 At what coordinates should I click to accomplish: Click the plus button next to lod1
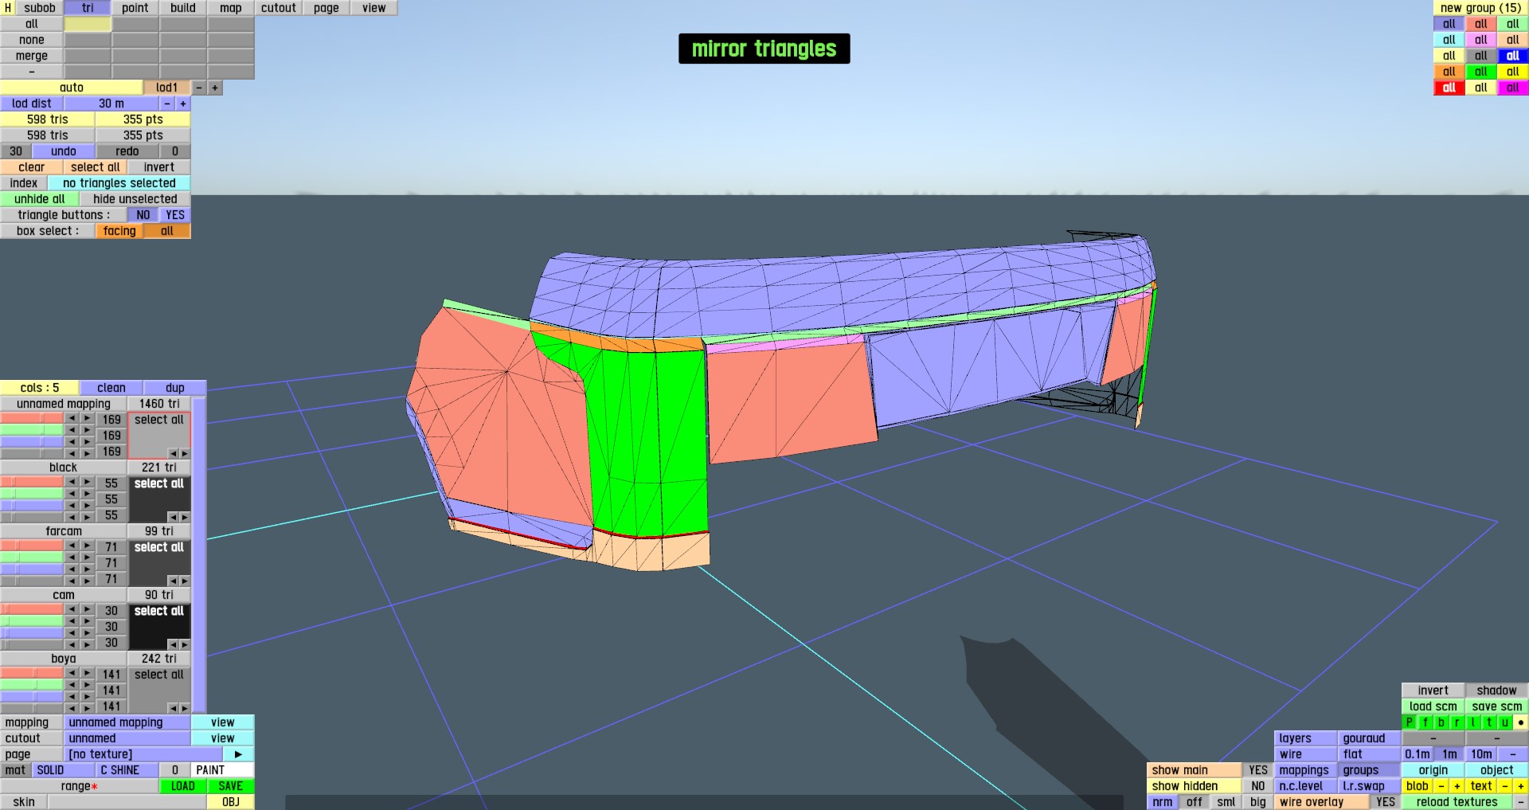215,88
